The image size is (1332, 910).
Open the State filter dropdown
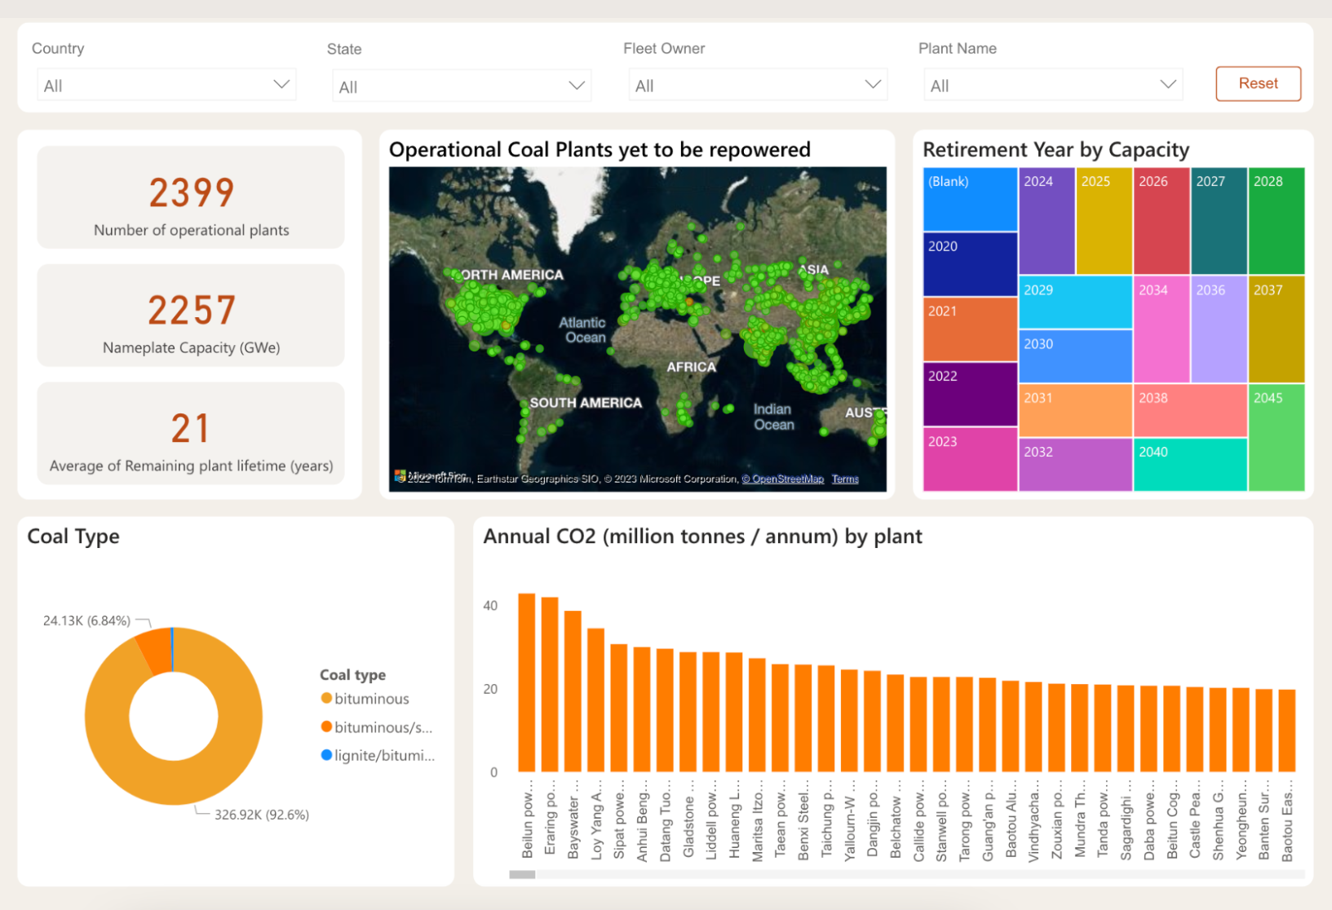(x=462, y=86)
